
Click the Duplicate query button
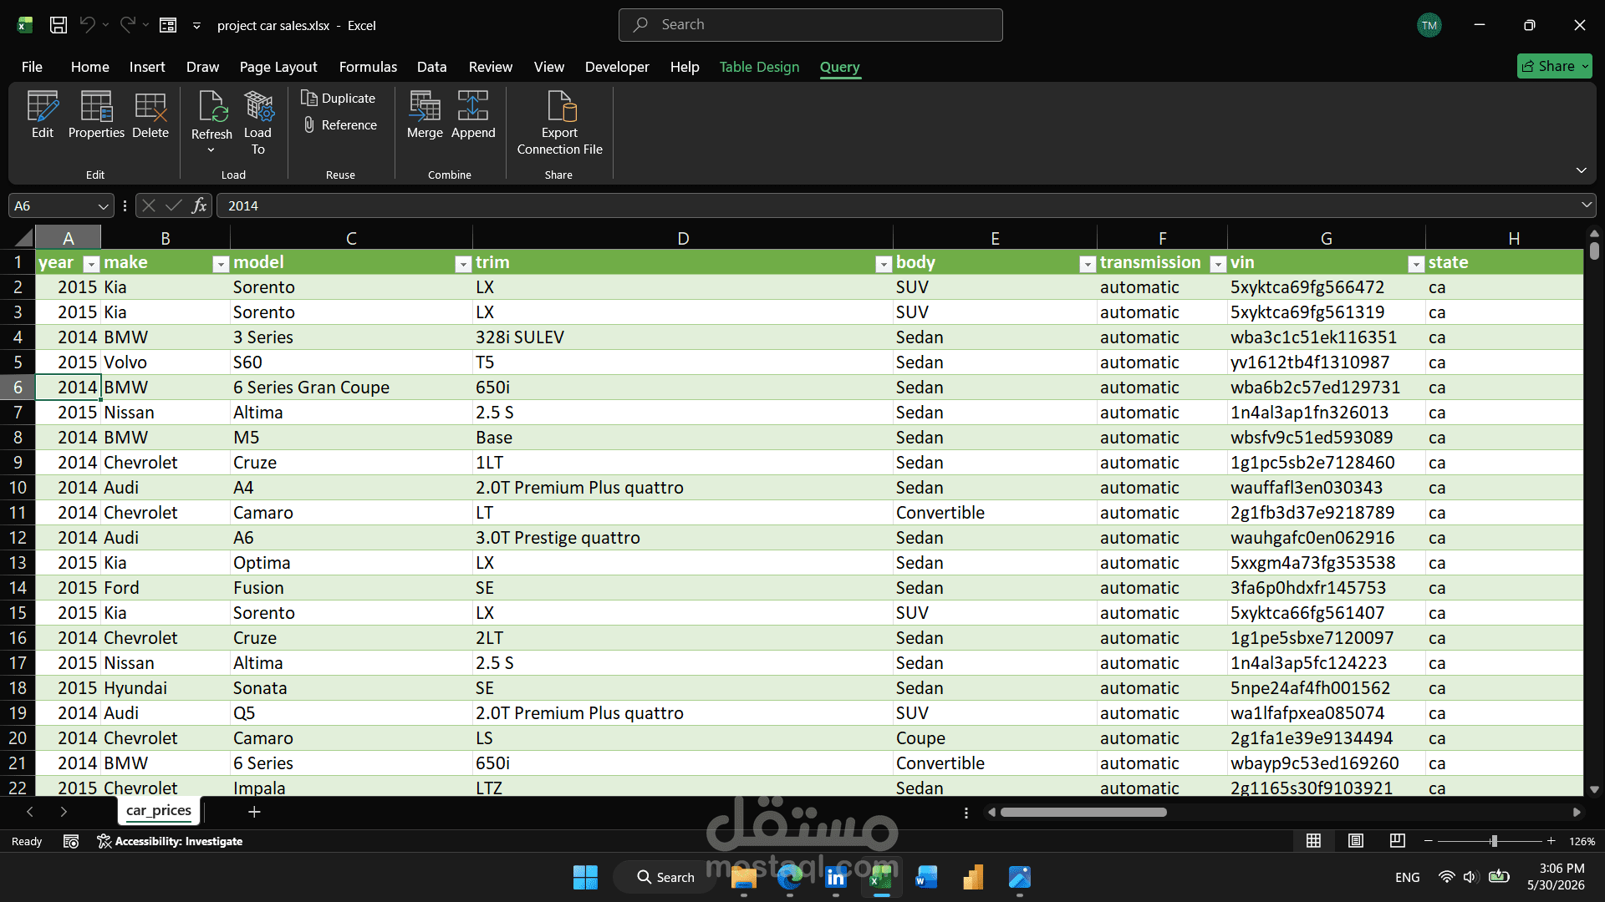(x=339, y=99)
